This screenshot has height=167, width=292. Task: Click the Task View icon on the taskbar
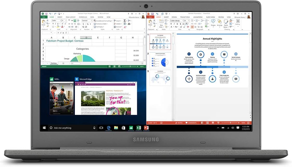click(101, 128)
